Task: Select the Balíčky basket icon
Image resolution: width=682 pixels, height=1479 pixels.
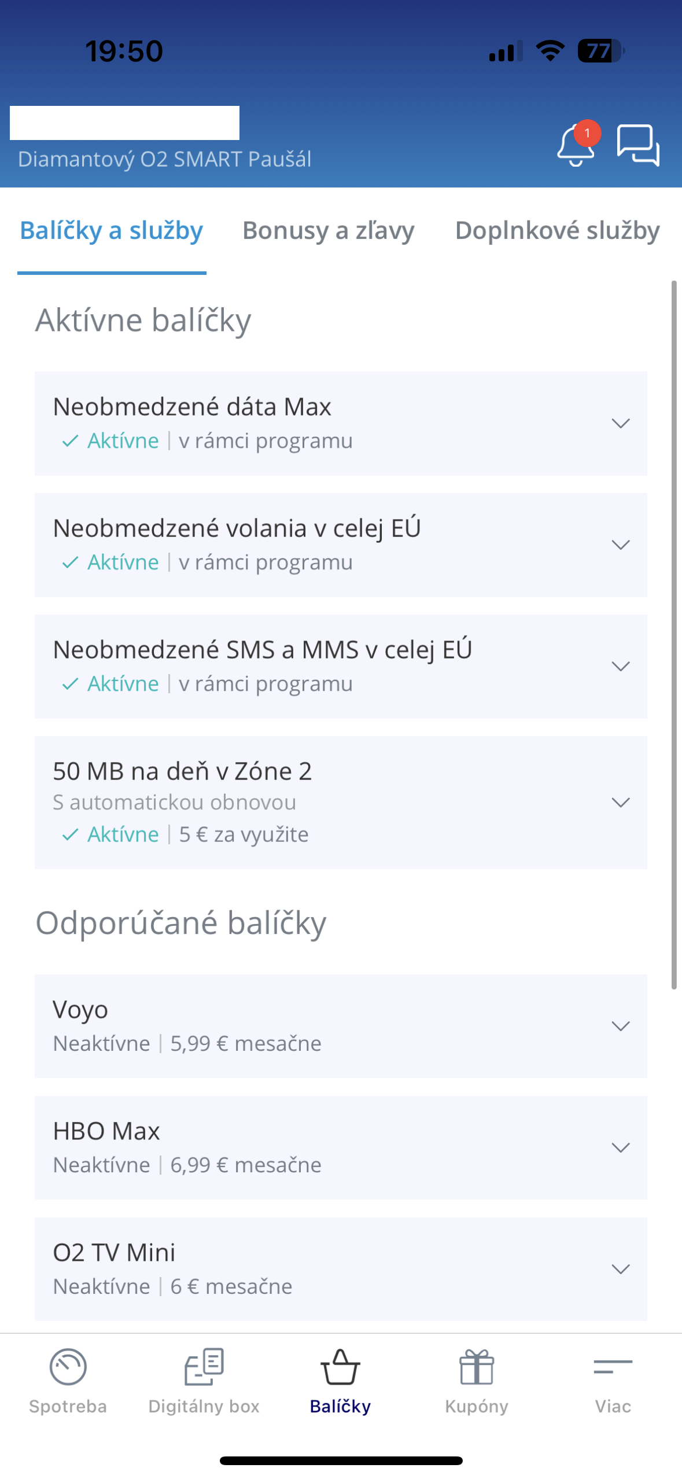Action: click(340, 1367)
